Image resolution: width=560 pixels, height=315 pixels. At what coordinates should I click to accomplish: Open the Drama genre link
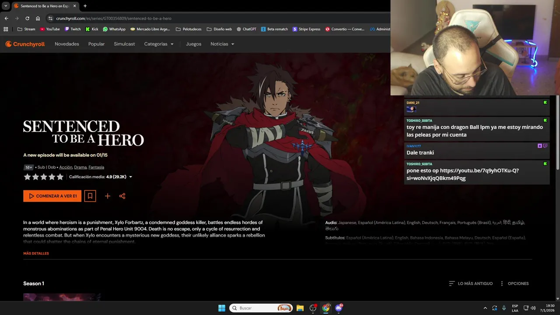pyautogui.click(x=80, y=167)
